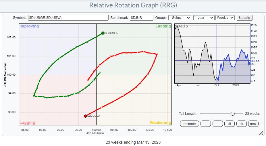The height and width of the screenshot is (146, 266).
Task: Open the Groups Select dropdown
Action: coord(180,18)
